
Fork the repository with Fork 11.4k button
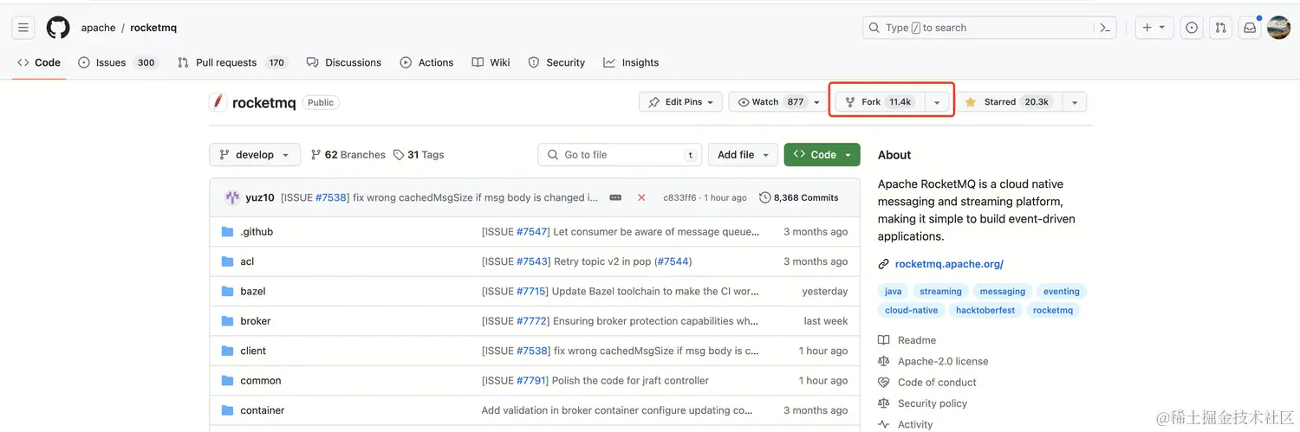pyautogui.click(x=881, y=102)
